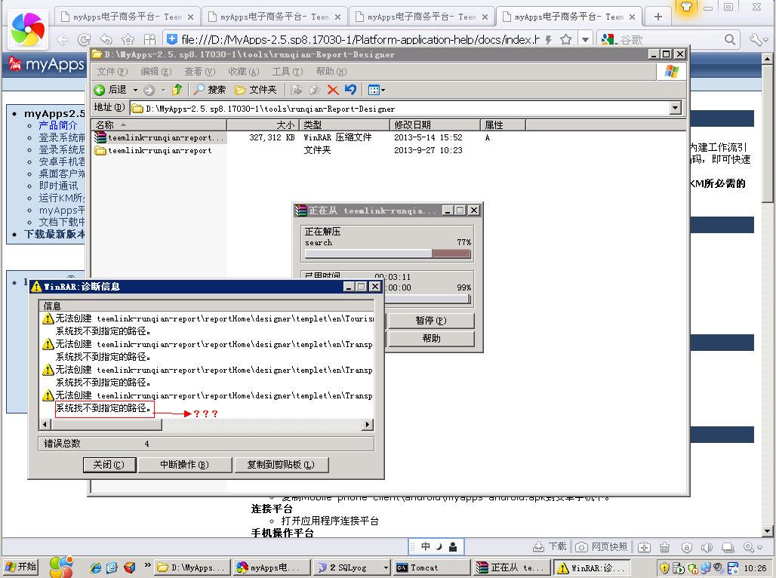Click the search magnifier in 谷歌 box
The width and height of the screenshot is (776, 578).
point(729,39)
